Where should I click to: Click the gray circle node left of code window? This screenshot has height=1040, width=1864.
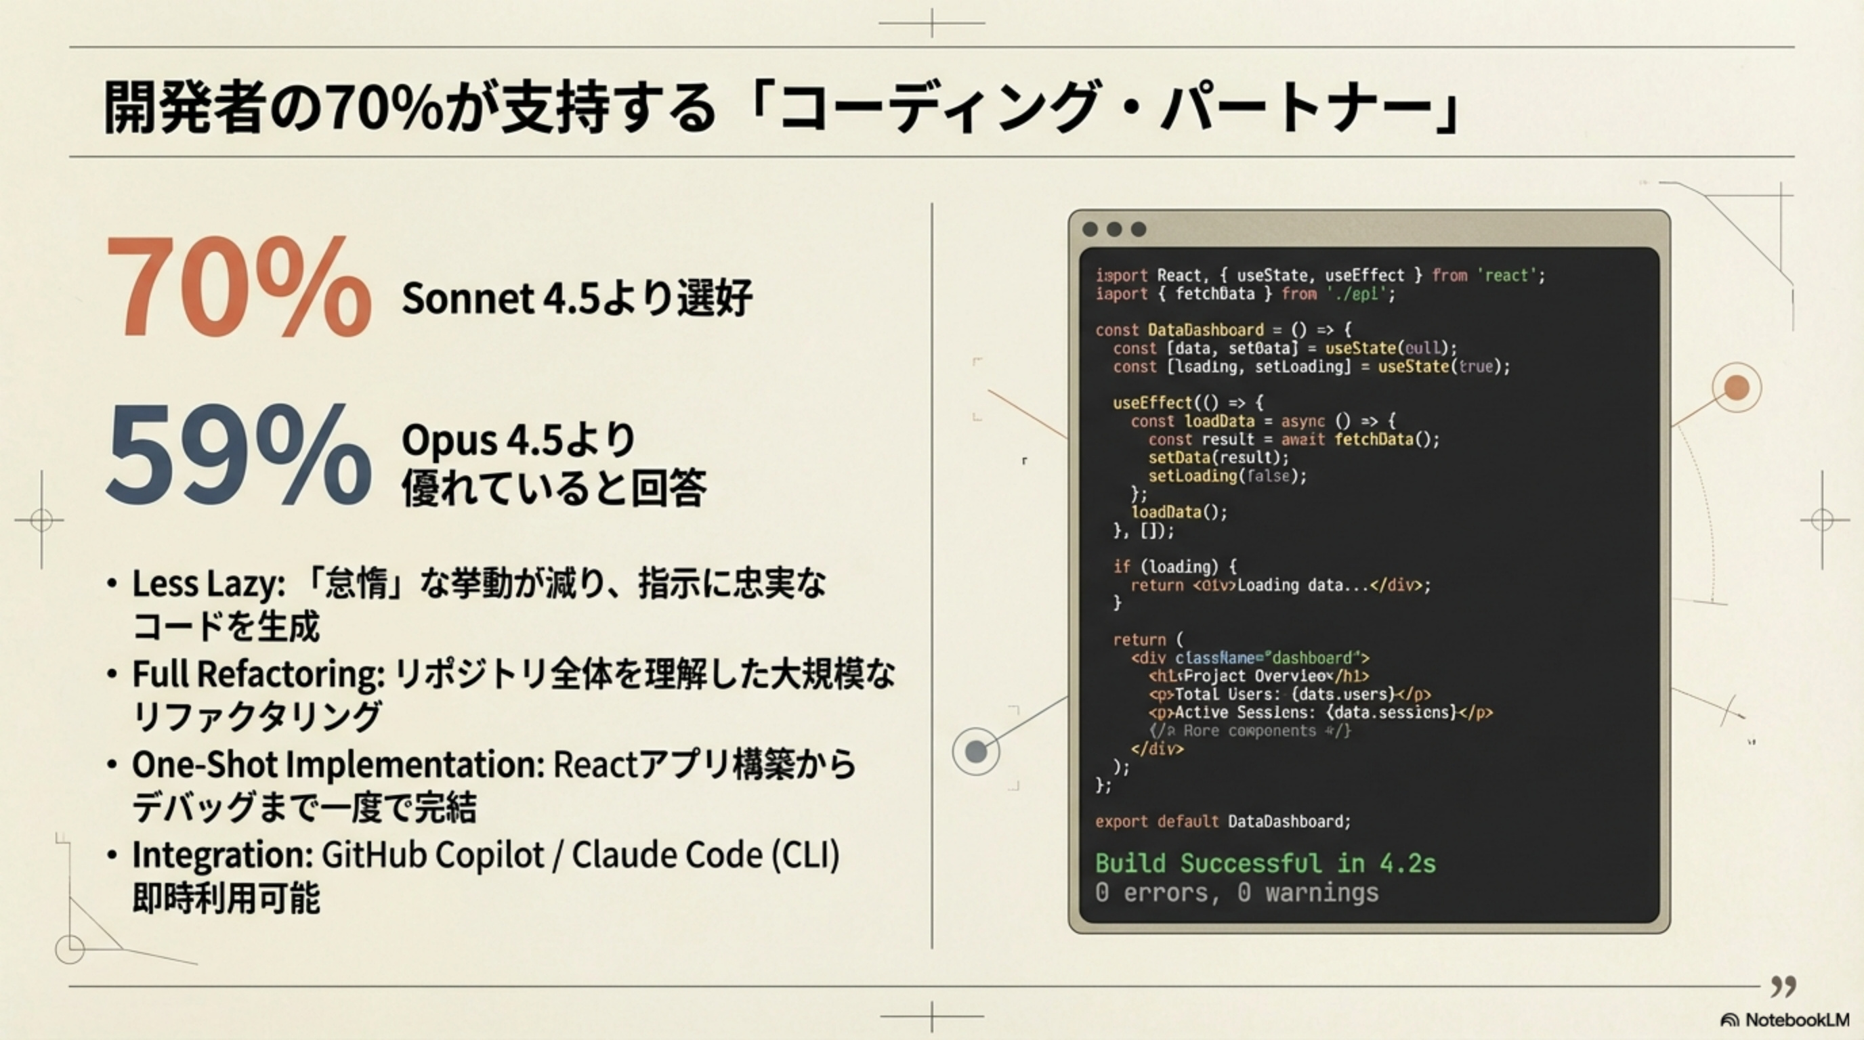[x=976, y=752]
